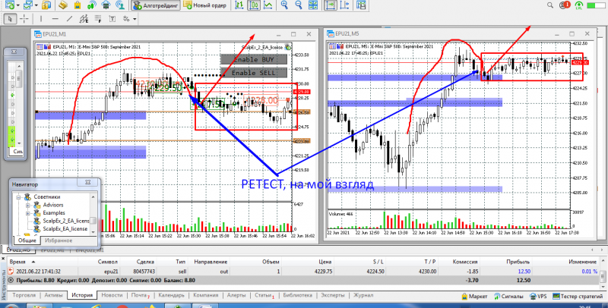
Task: Click the Enable BUY button on the M1 chart
Action: point(254,60)
